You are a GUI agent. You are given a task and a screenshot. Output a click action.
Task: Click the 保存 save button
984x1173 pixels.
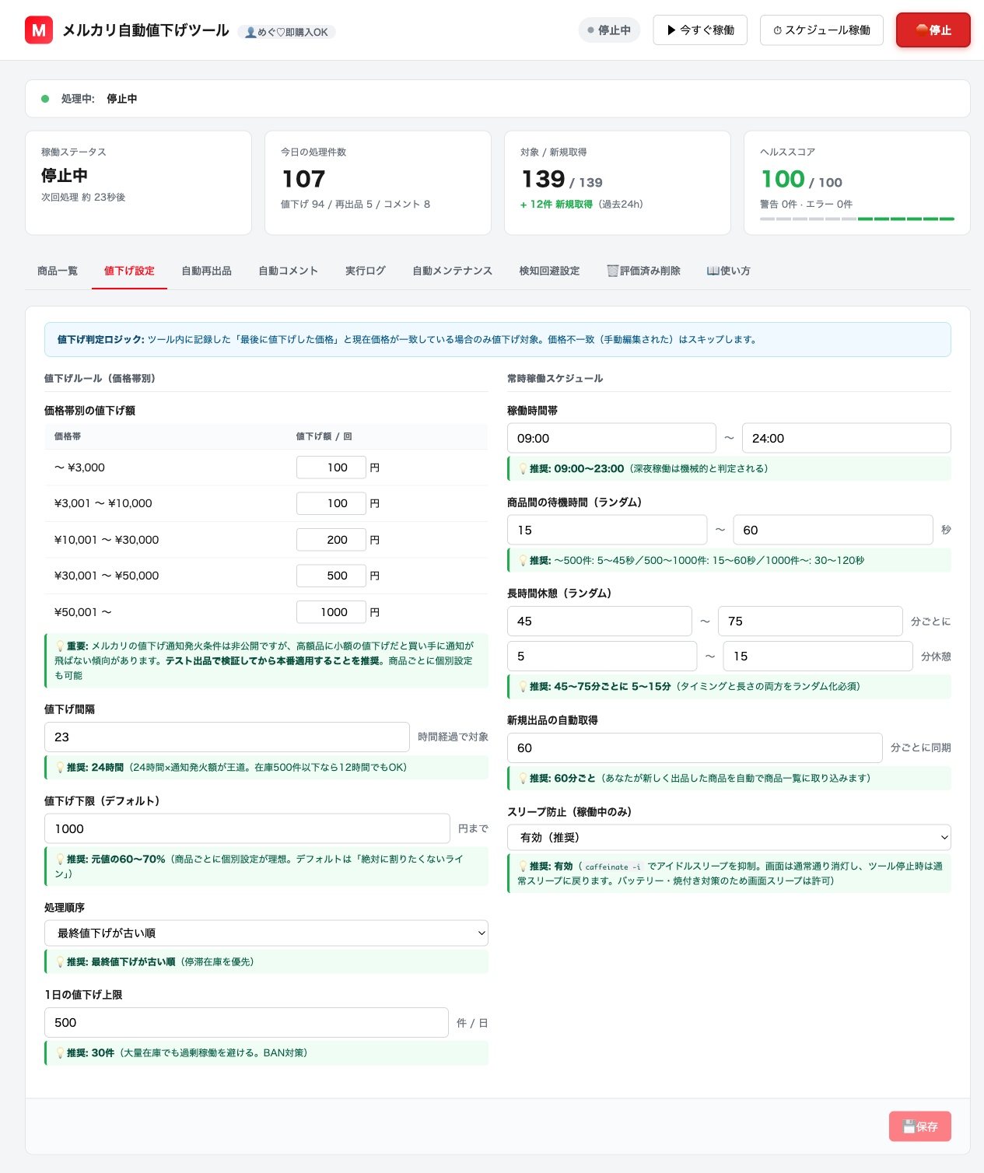(x=920, y=1126)
